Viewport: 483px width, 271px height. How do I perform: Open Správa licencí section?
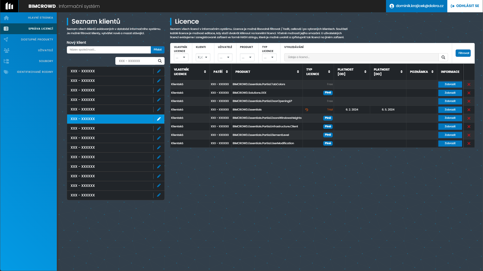28,29
